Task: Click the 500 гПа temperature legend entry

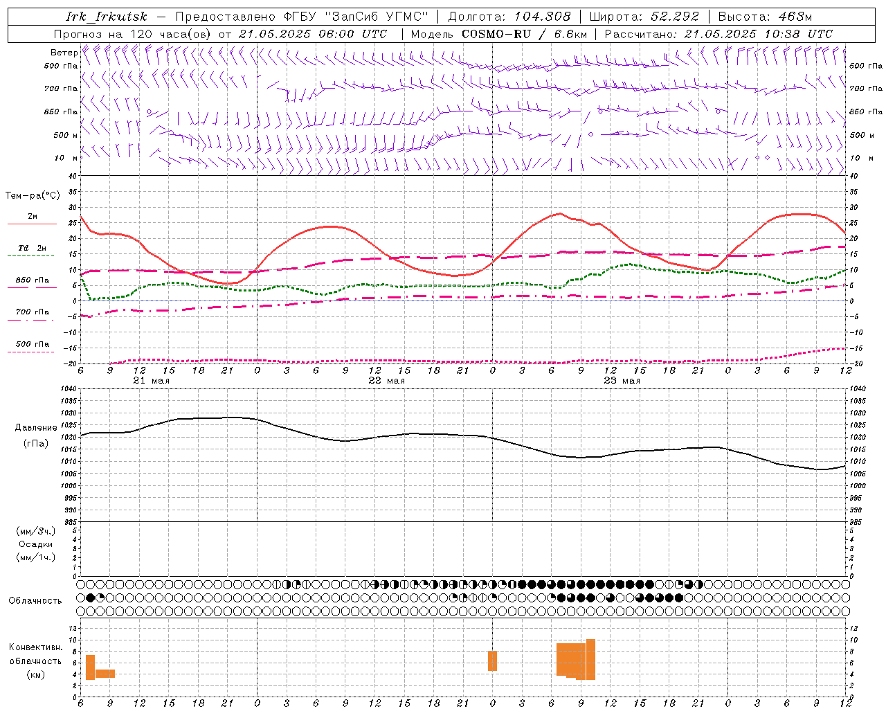Action: point(33,344)
